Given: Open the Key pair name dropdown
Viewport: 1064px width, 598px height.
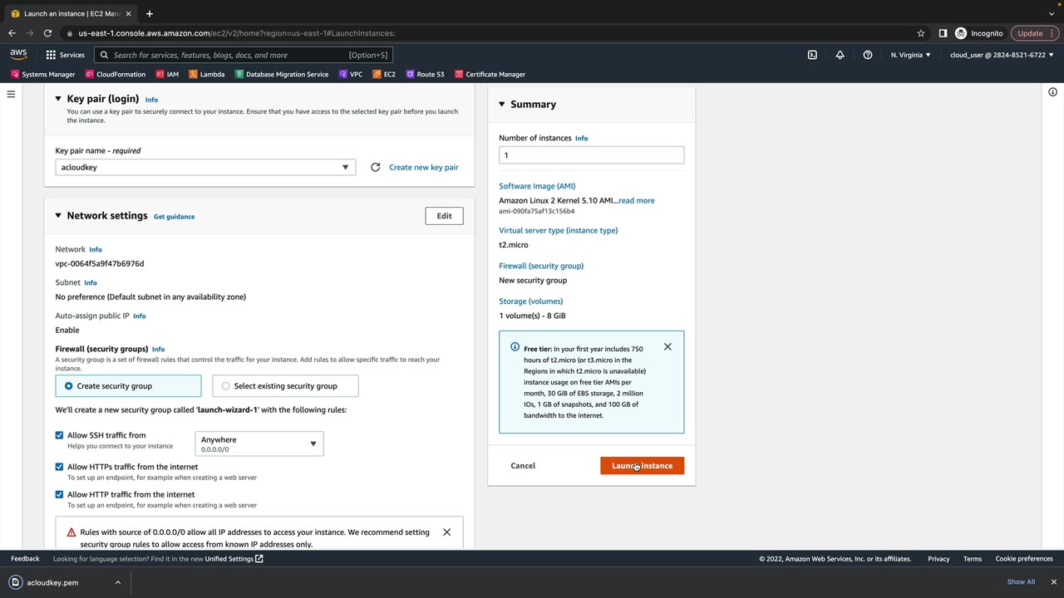Looking at the screenshot, I should (205, 167).
